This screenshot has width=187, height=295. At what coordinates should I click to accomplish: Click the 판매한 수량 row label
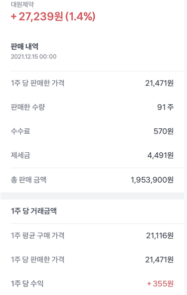coord(28,107)
